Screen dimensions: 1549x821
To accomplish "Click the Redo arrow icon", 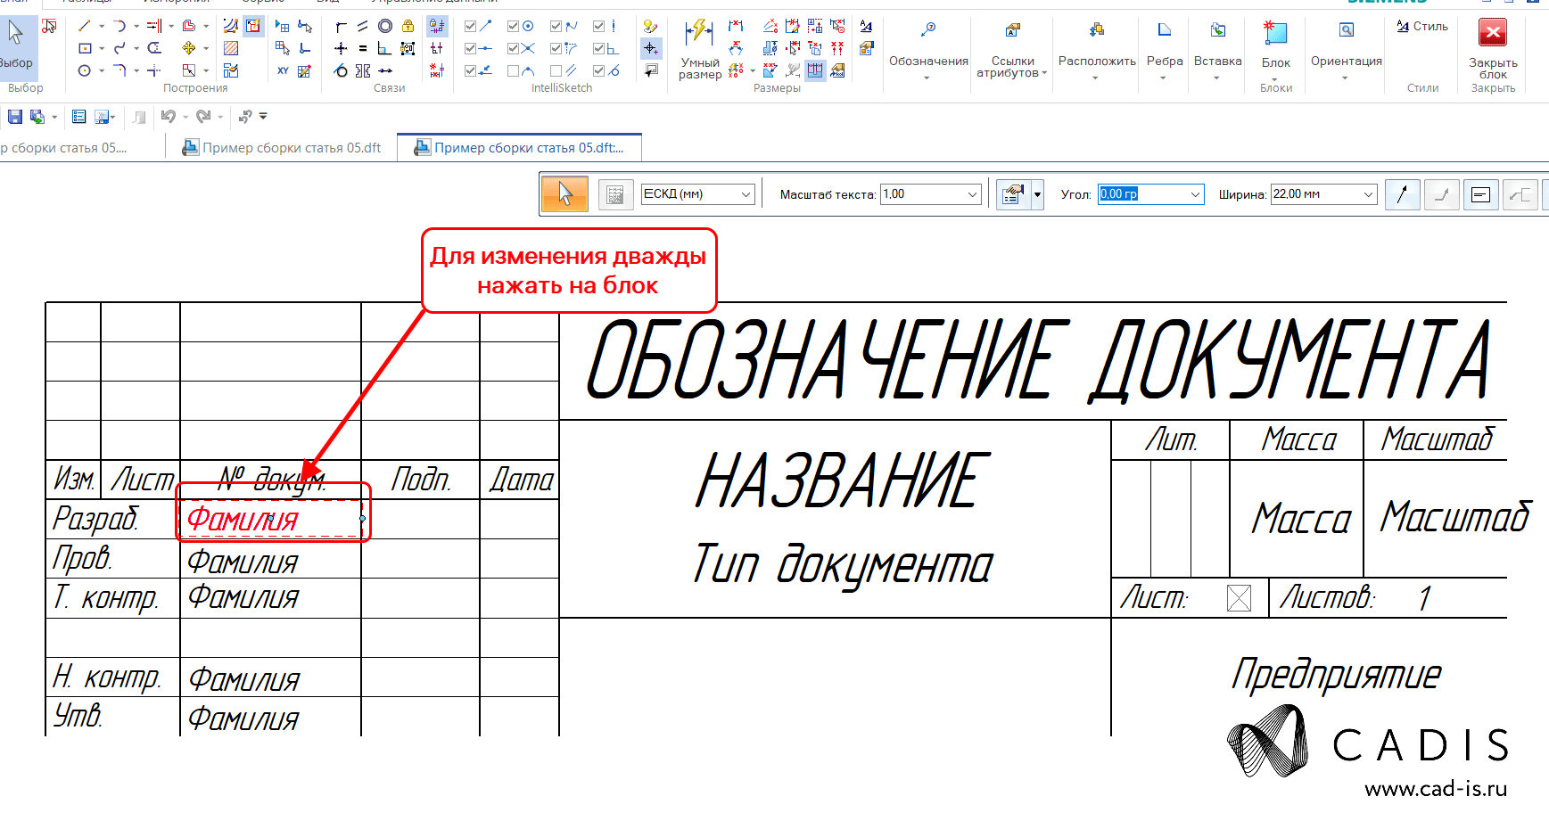I will click(x=203, y=117).
